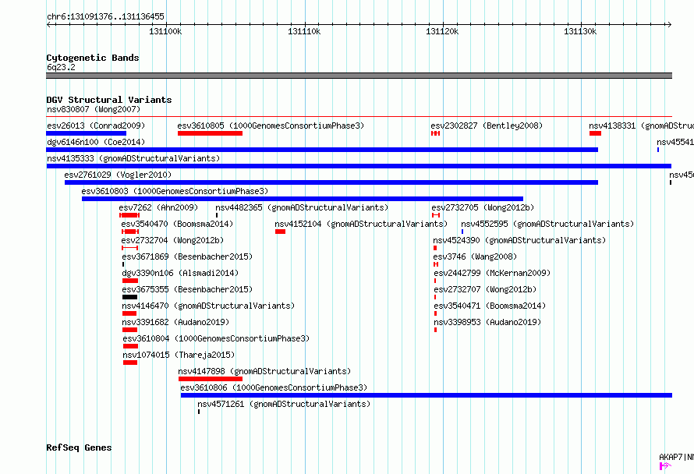Select the blue esv26013 variant bar
Screen dimensions: 694x474
point(87,133)
